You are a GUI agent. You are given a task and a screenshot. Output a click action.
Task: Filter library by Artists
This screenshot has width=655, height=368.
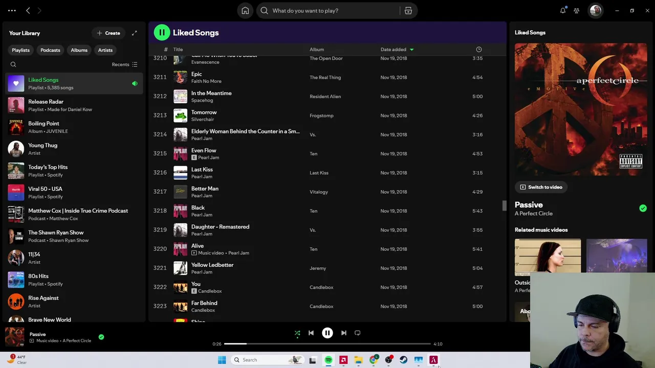(105, 50)
